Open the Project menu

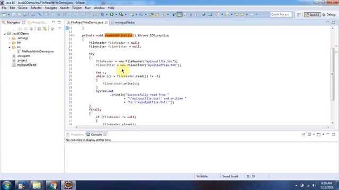tap(77, 8)
